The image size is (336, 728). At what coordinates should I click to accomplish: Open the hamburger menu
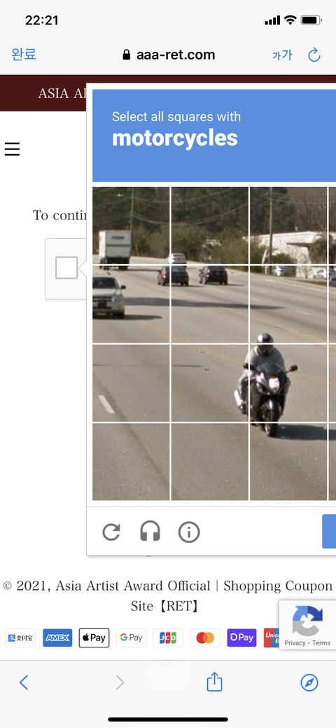12,149
